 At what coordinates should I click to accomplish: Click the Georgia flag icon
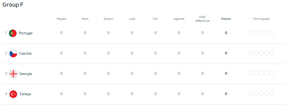13,74
